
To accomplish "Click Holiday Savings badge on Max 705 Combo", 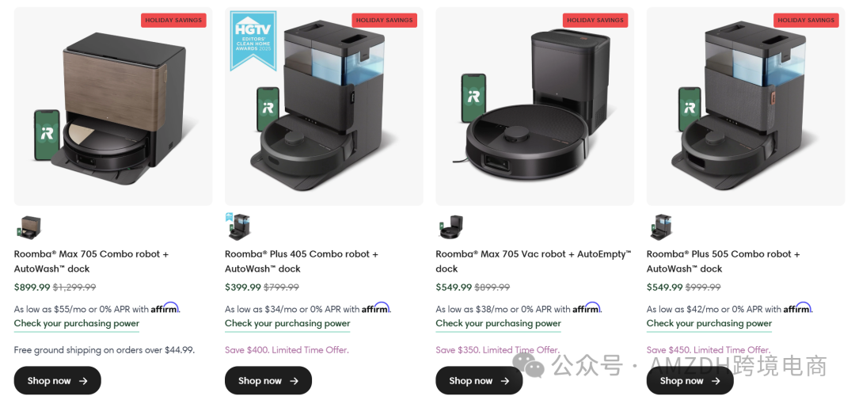I will tap(173, 20).
